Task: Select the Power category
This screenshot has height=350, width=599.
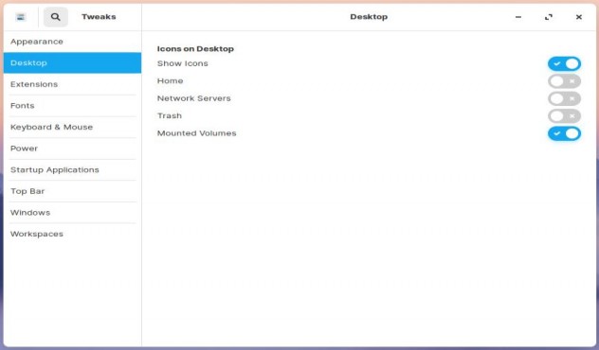Action: pyautogui.click(x=73, y=149)
